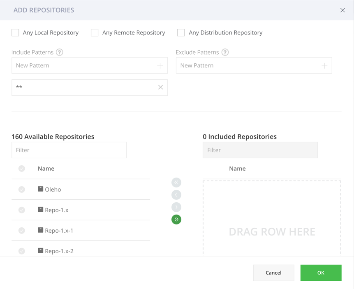Click the Available Repositories filter field
354x289 pixels.
69,150
